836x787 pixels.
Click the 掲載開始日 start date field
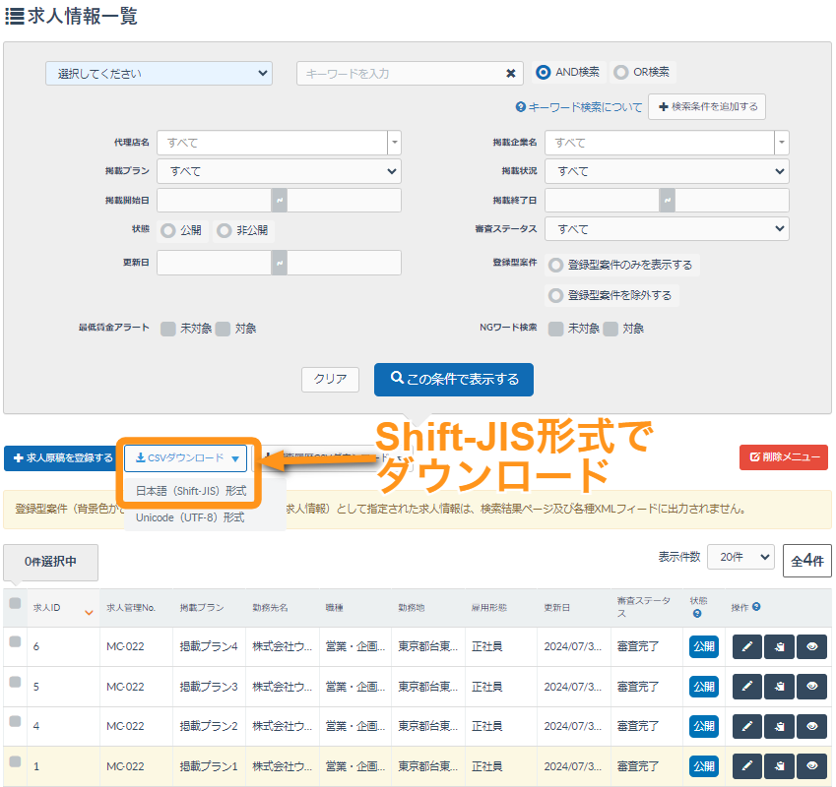[x=215, y=201]
